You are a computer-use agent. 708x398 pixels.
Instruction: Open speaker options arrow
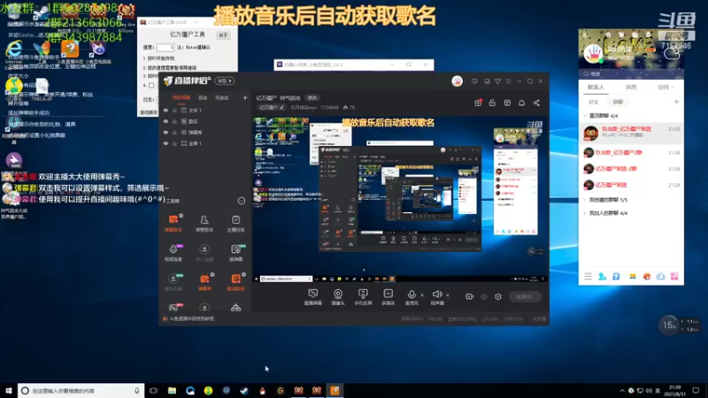[x=448, y=295]
